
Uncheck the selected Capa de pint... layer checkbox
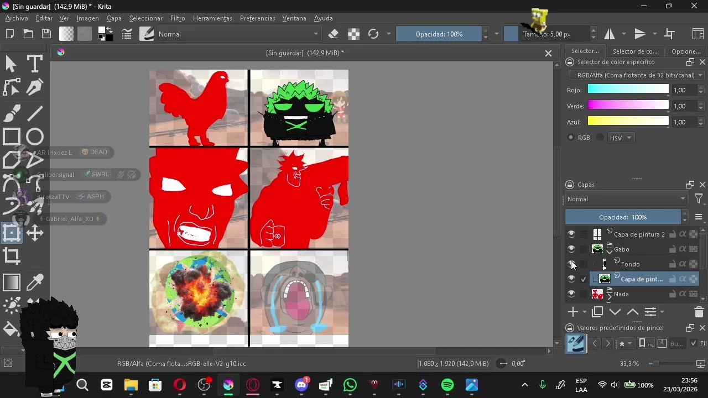point(584,279)
